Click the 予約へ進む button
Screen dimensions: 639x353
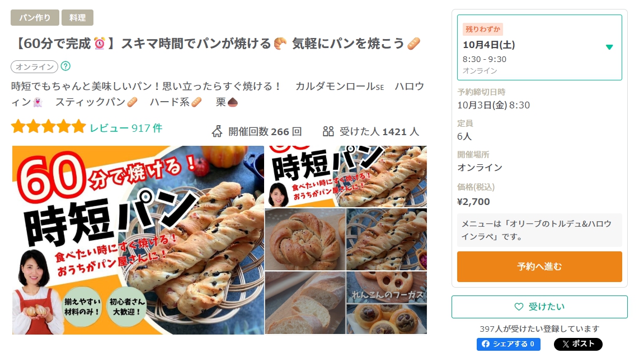[539, 266]
